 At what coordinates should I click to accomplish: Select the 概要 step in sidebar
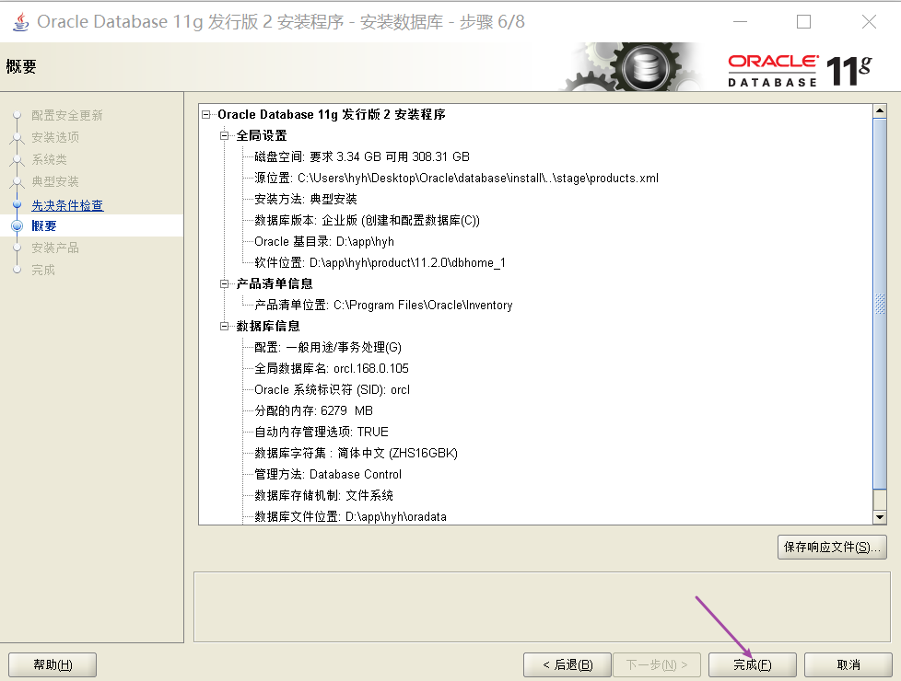pyautogui.click(x=43, y=225)
